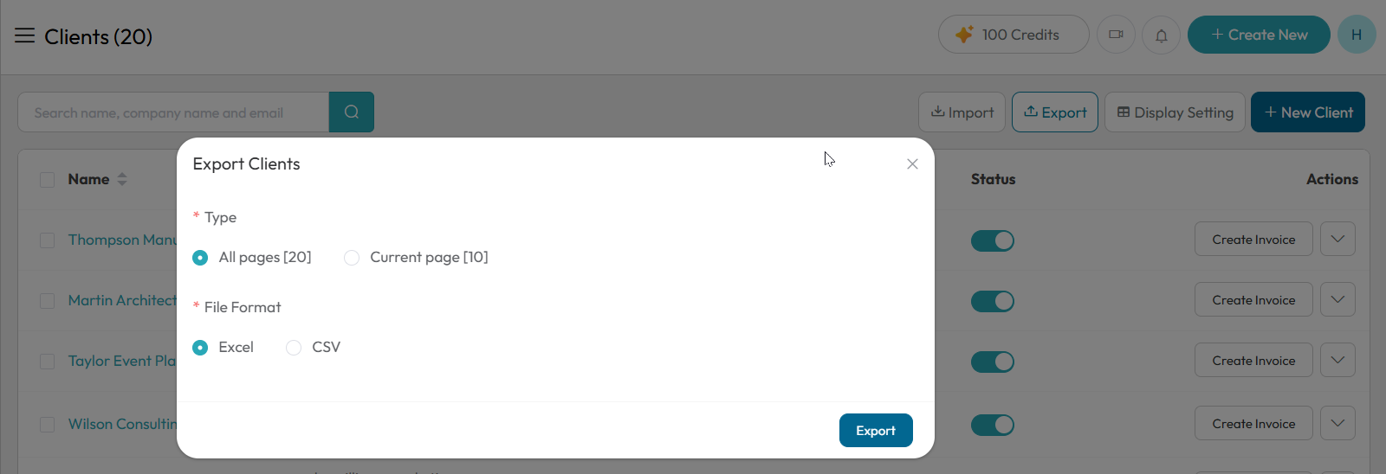Click the Import toolbar button
1386x474 pixels.
[x=962, y=112]
